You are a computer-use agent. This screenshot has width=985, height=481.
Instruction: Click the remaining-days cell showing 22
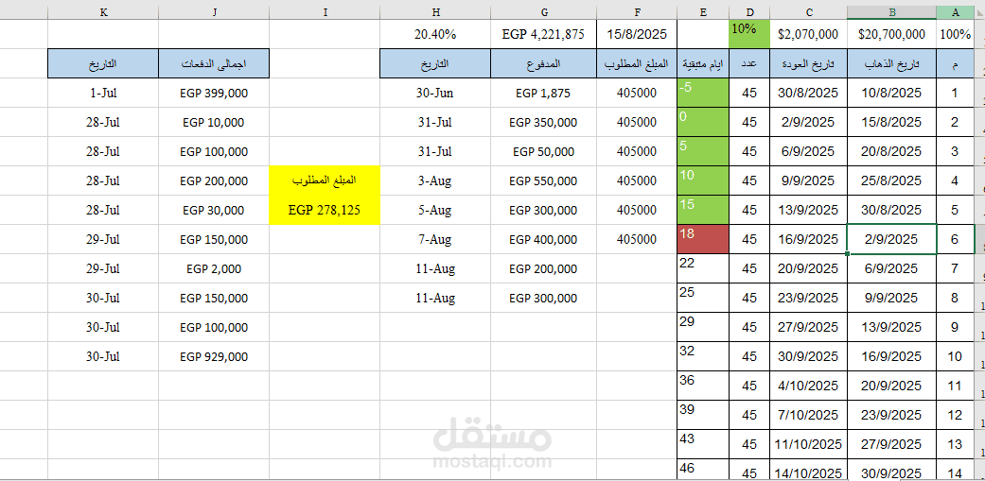703,268
